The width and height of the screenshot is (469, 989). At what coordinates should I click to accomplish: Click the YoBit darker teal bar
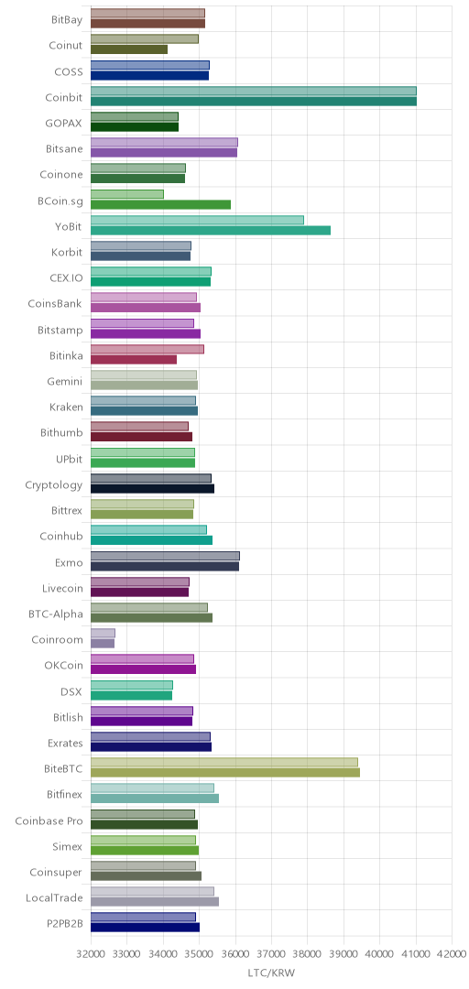coord(210,230)
